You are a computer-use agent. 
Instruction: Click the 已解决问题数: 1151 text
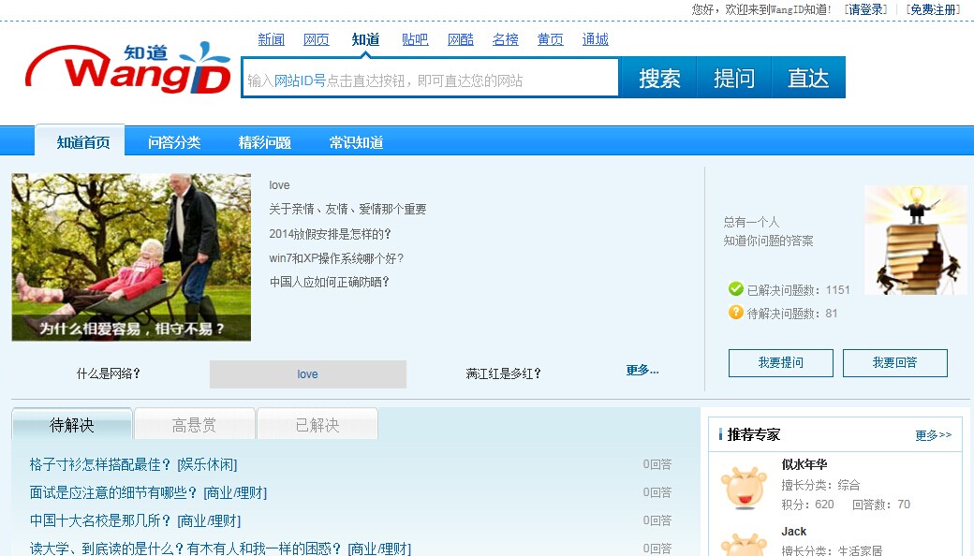pyautogui.click(x=798, y=290)
